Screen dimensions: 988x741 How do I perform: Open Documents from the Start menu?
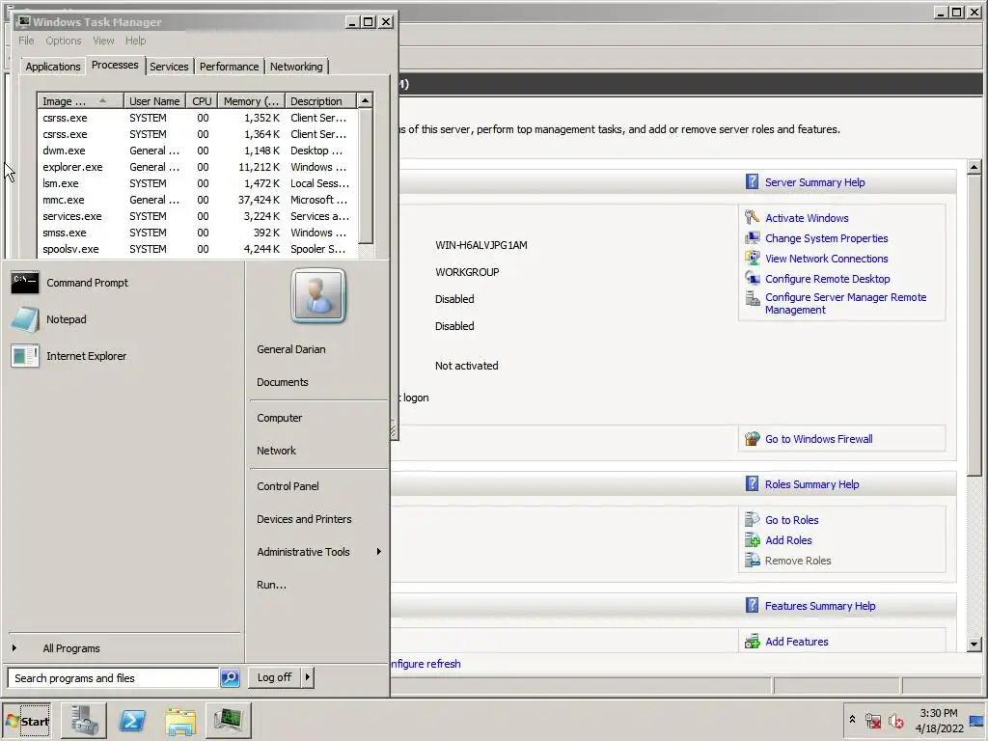(283, 382)
